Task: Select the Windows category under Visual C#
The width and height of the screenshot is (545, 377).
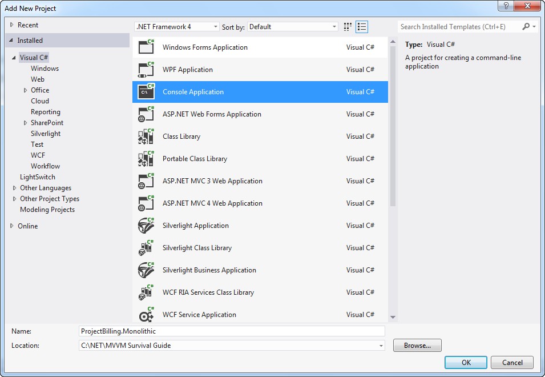Action: 45,69
